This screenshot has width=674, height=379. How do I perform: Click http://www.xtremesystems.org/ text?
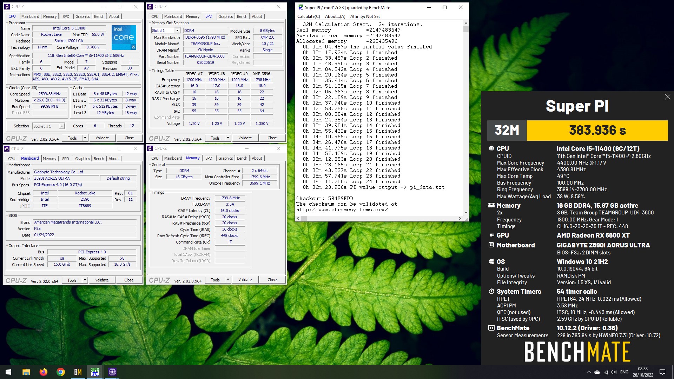(x=342, y=210)
